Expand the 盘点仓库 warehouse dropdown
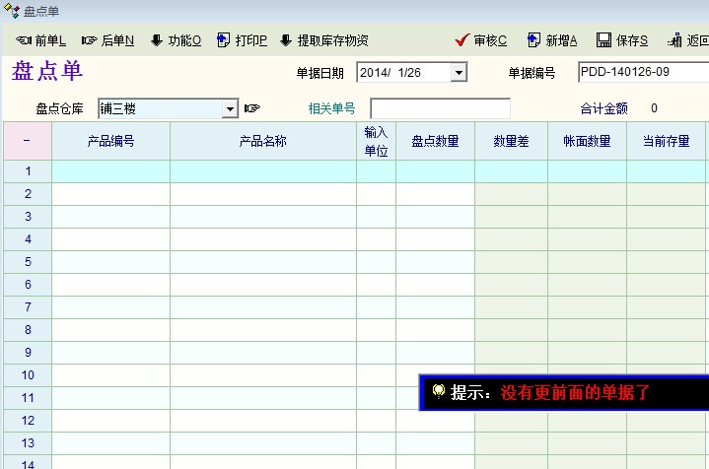 point(231,108)
